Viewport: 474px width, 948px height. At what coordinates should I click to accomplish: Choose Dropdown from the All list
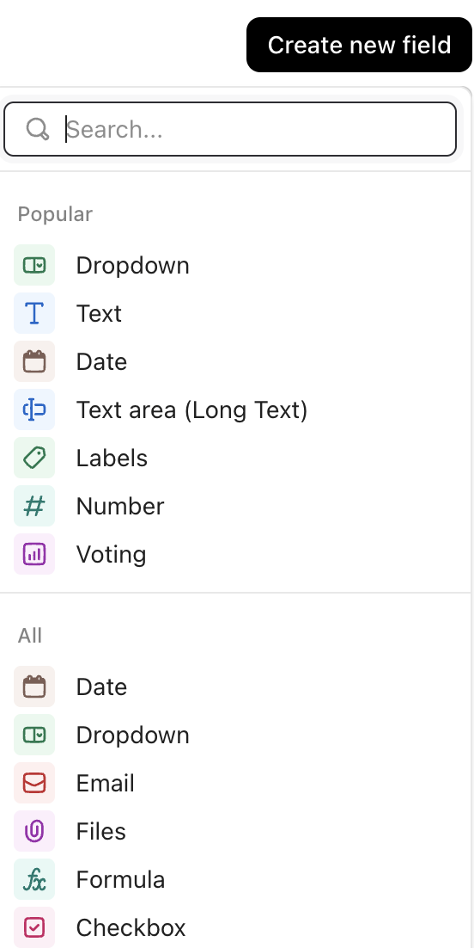235,735
